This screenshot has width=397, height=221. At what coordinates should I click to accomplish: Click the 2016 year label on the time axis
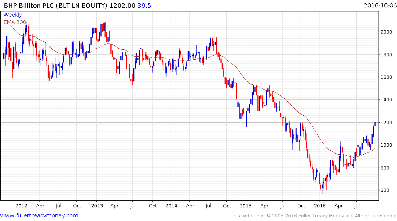(319, 206)
